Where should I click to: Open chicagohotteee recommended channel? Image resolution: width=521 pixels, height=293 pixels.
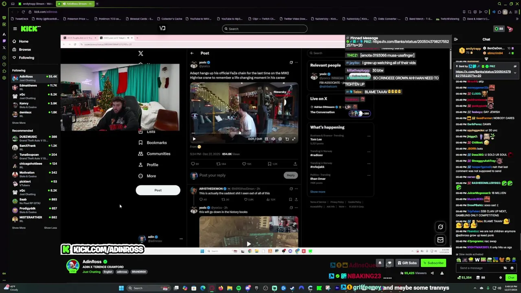point(35,165)
